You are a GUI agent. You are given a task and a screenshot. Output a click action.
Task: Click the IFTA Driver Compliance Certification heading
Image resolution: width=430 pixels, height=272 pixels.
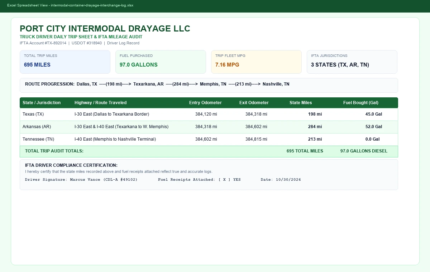[x=71, y=165]
